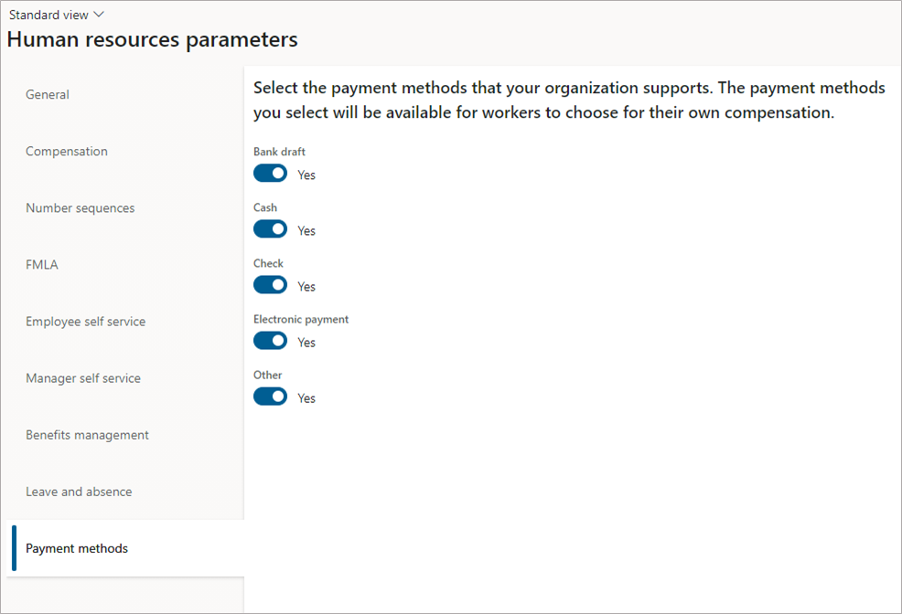
Task: Click the Payment methods tab
Action: tap(76, 547)
